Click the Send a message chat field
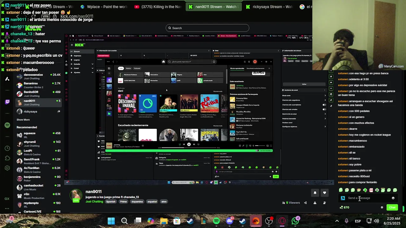This screenshot has height=228, width=406. pos(368,198)
